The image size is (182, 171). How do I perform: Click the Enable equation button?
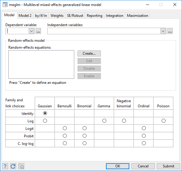pyautogui.click(x=89, y=76)
